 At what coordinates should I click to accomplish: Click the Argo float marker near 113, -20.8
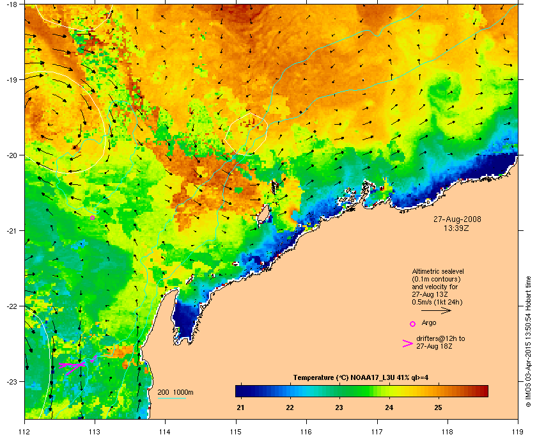click(92, 217)
